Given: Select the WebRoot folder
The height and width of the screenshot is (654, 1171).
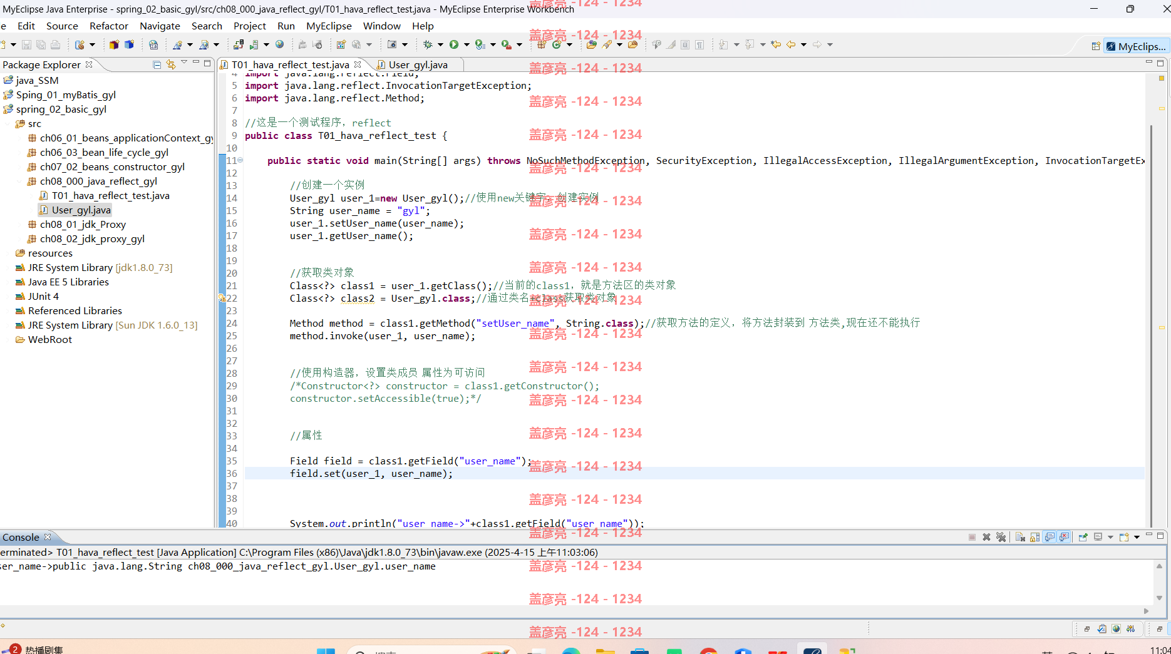Looking at the screenshot, I should (50, 339).
